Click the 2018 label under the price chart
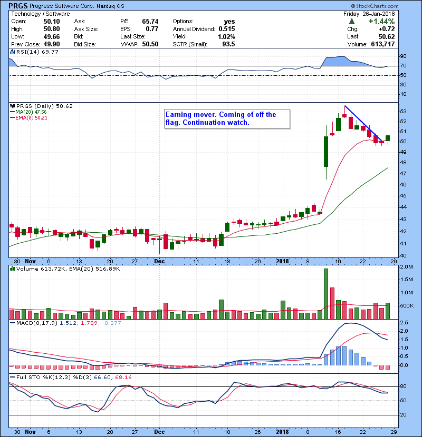Image resolution: width=422 pixels, height=437 pixels. click(282, 262)
